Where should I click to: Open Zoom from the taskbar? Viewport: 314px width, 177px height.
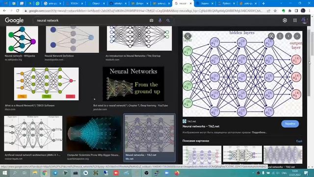pos(167,173)
